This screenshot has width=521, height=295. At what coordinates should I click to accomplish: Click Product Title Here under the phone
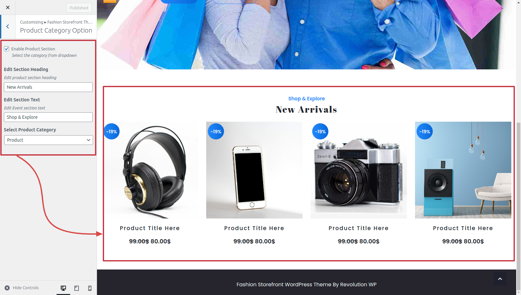tap(254, 228)
